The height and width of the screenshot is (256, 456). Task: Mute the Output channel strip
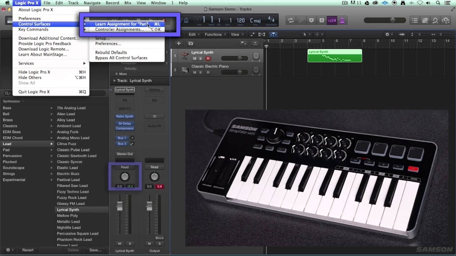(150, 244)
